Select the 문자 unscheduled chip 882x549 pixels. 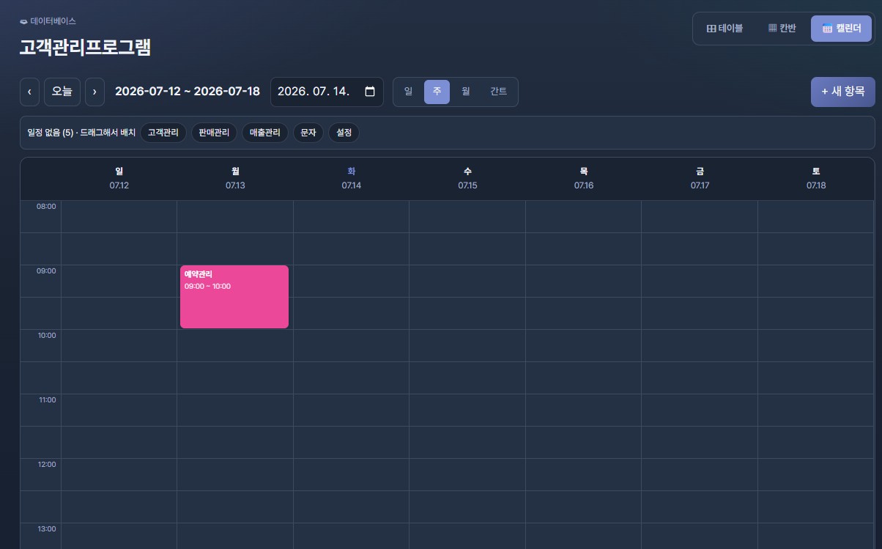click(308, 133)
